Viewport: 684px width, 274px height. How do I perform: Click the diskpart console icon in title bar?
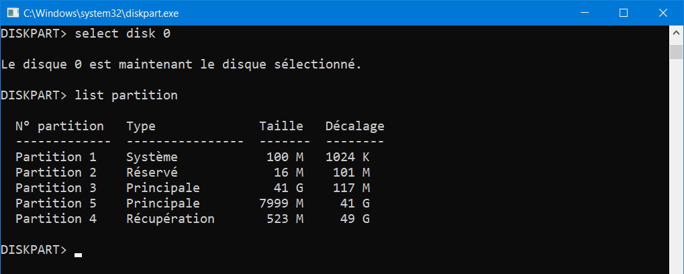[13, 13]
